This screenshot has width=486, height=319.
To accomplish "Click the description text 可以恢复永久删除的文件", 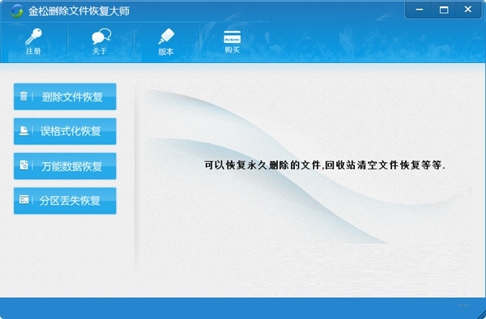I will 262,165.
